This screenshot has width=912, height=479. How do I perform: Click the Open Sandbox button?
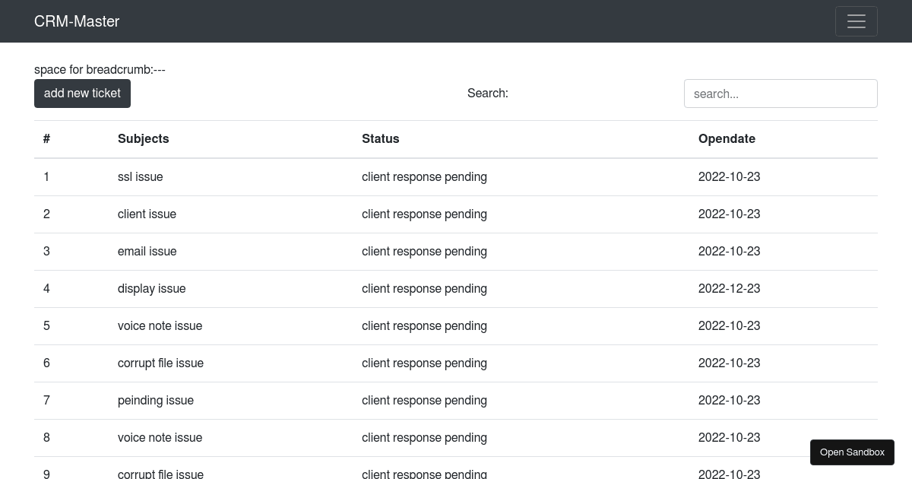coord(852,452)
